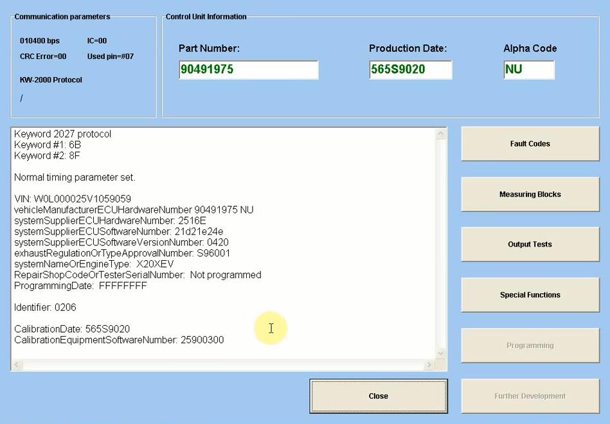Close the control unit dialog
The height and width of the screenshot is (424, 610).
click(379, 396)
